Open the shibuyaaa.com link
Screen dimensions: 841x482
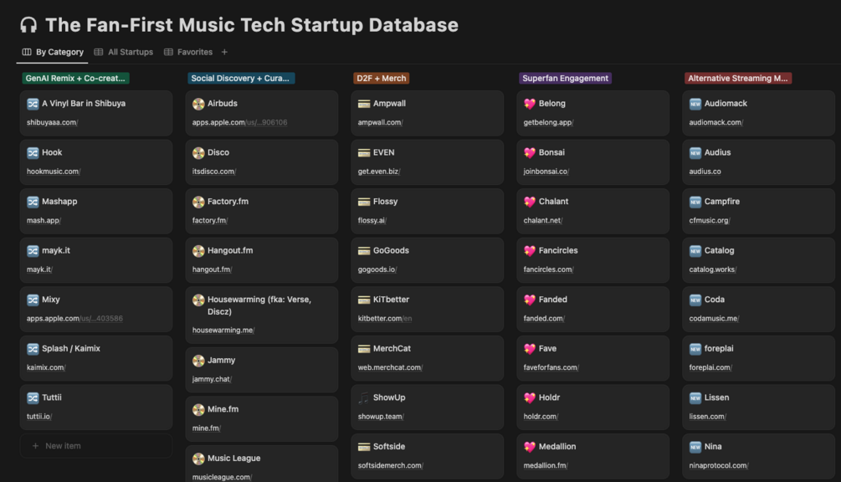point(51,122)
